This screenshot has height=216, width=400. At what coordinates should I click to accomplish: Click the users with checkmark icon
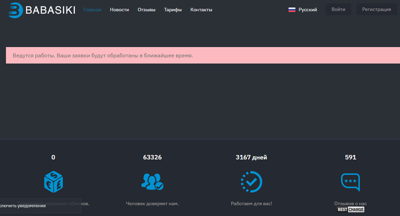tap(152, 182)
